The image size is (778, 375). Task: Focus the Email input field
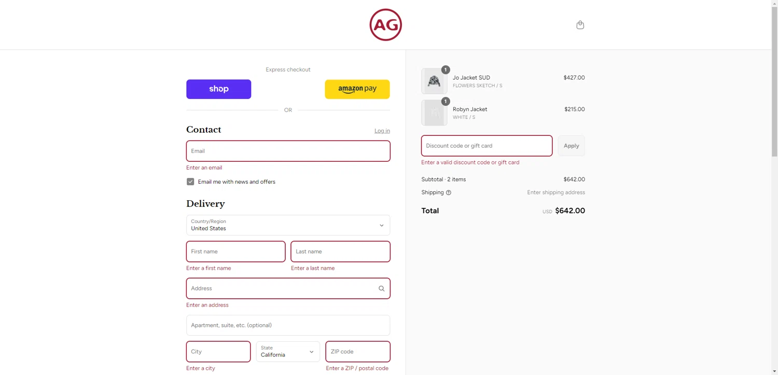click(288, 151)
